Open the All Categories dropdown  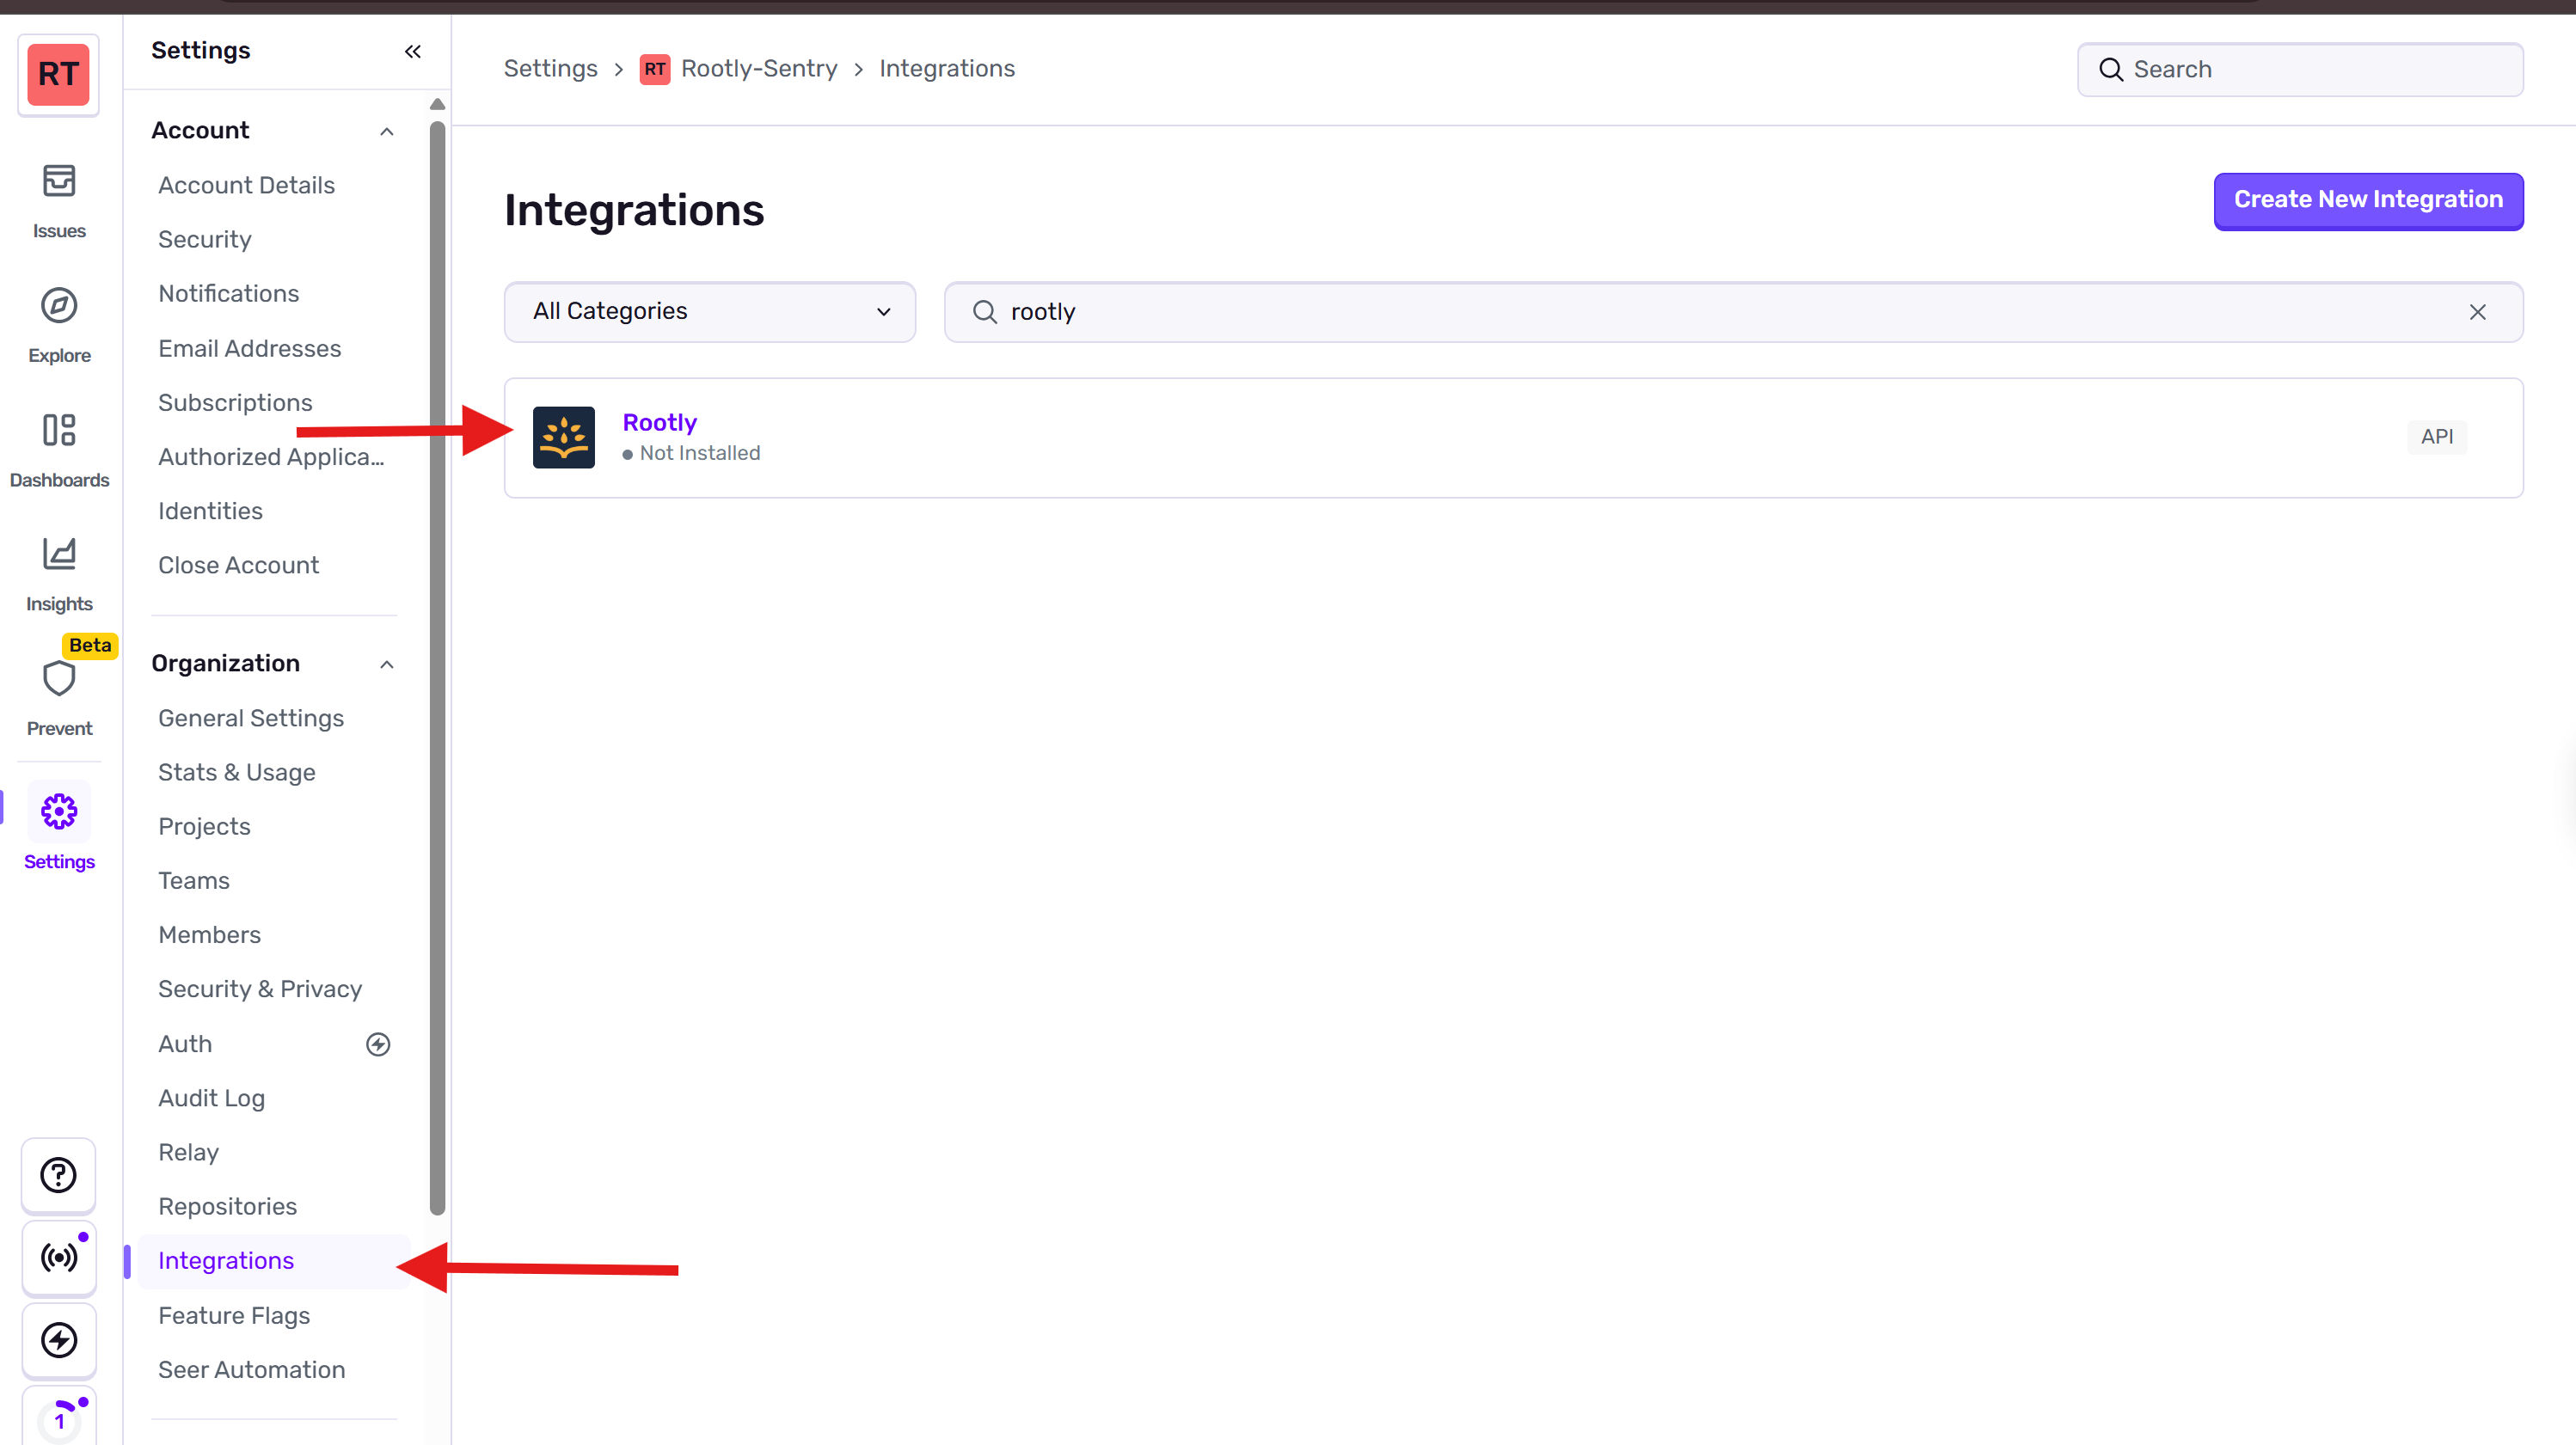709,311
